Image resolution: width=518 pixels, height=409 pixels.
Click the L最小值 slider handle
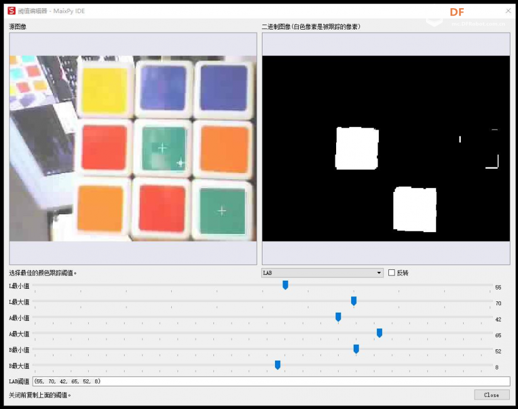tap(285, 285)
